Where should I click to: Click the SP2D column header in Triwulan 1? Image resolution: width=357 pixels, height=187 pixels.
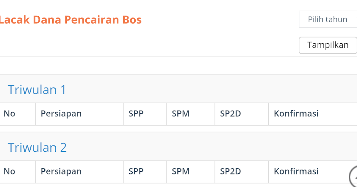(230, 114)
